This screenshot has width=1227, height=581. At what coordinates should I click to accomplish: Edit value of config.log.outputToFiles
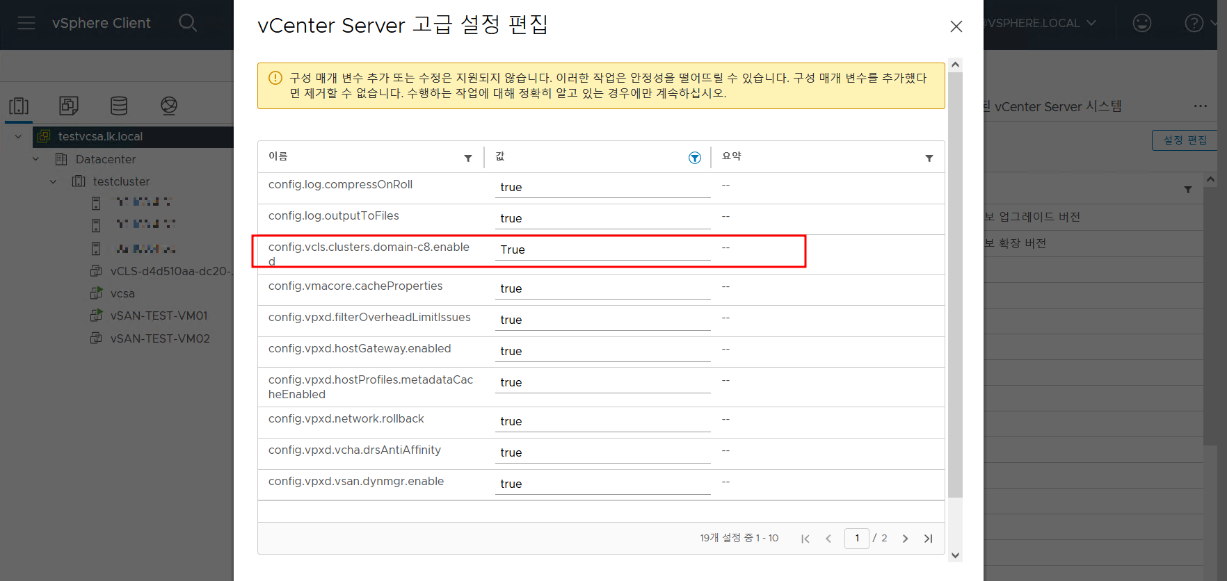(x=602, y=219)
